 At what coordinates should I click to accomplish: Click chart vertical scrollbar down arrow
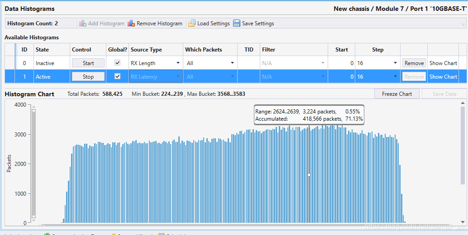pos(463,222)
